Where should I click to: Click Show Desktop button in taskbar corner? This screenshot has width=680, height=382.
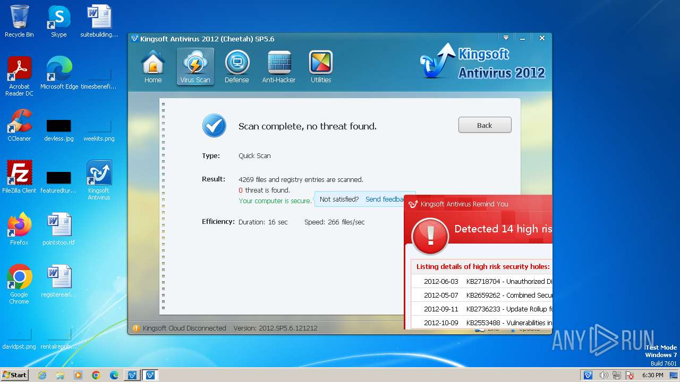(x=675, y=375)
